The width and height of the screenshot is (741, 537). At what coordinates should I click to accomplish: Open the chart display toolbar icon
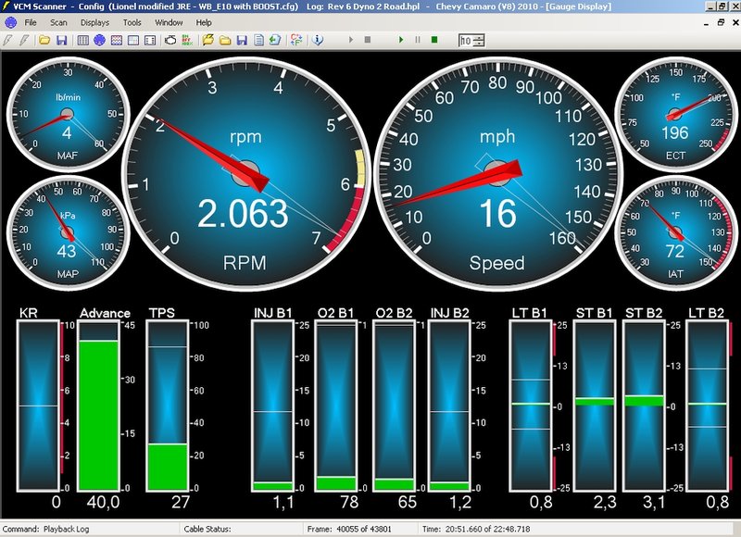click(117, 41)
